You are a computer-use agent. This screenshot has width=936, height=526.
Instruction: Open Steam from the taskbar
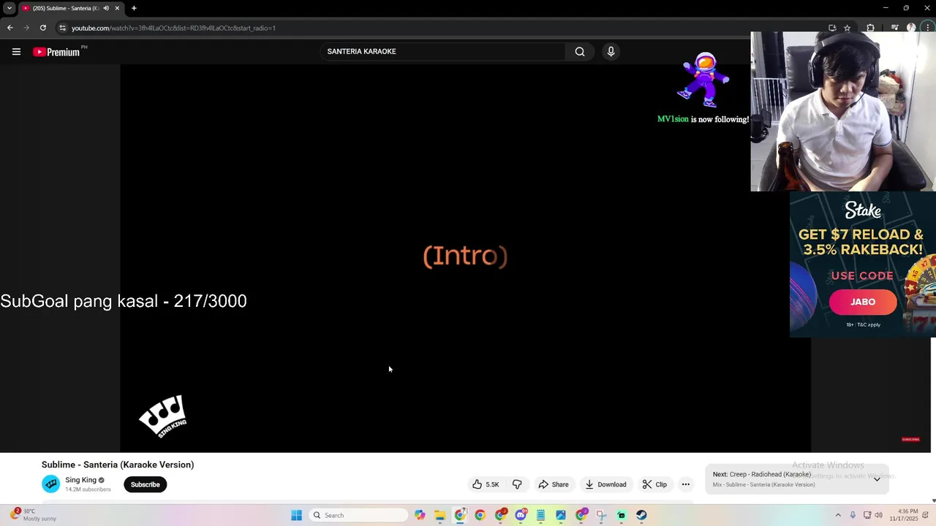point(641,515)
